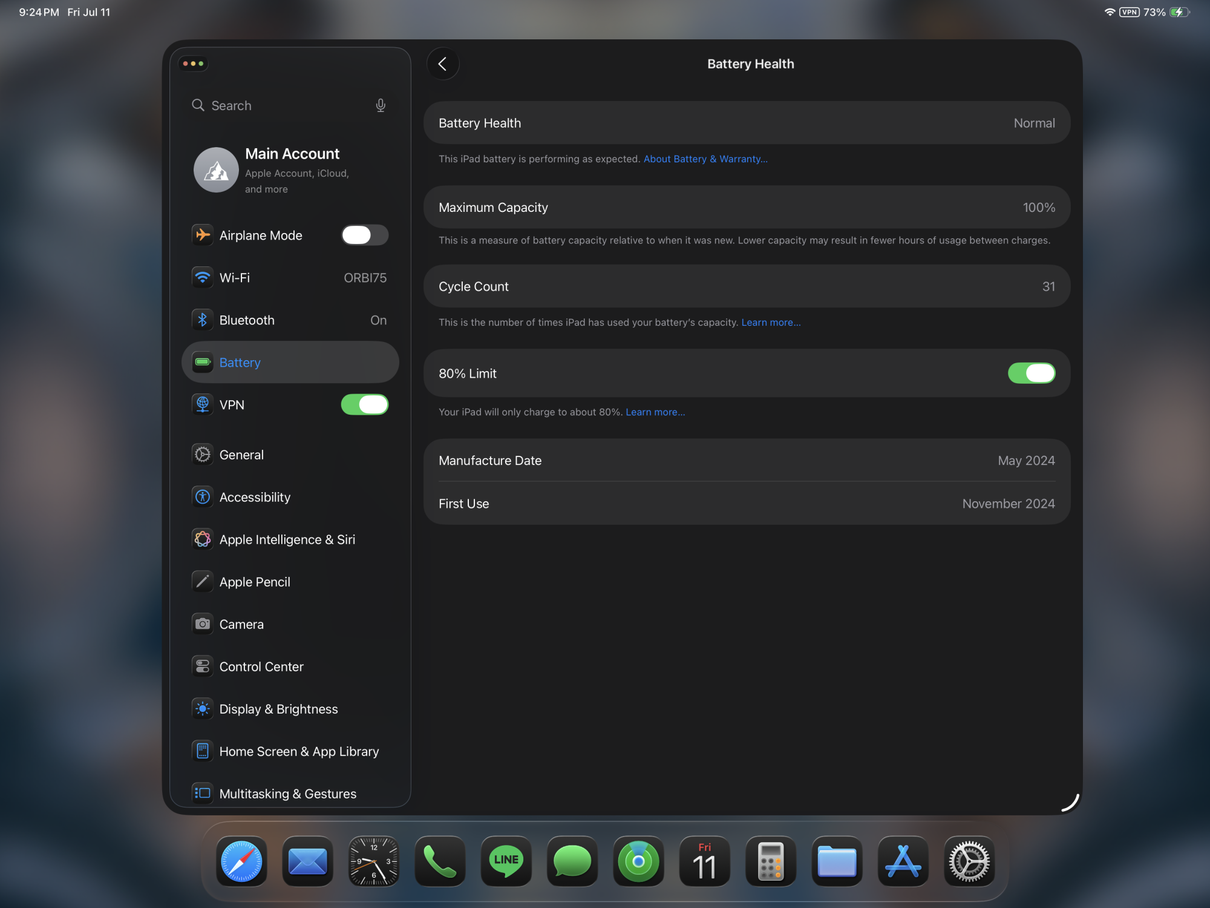This screenshot has width=1210, height=908.
Task: Enable Airplane Mode toggle
Action: (x=364, y=235)
